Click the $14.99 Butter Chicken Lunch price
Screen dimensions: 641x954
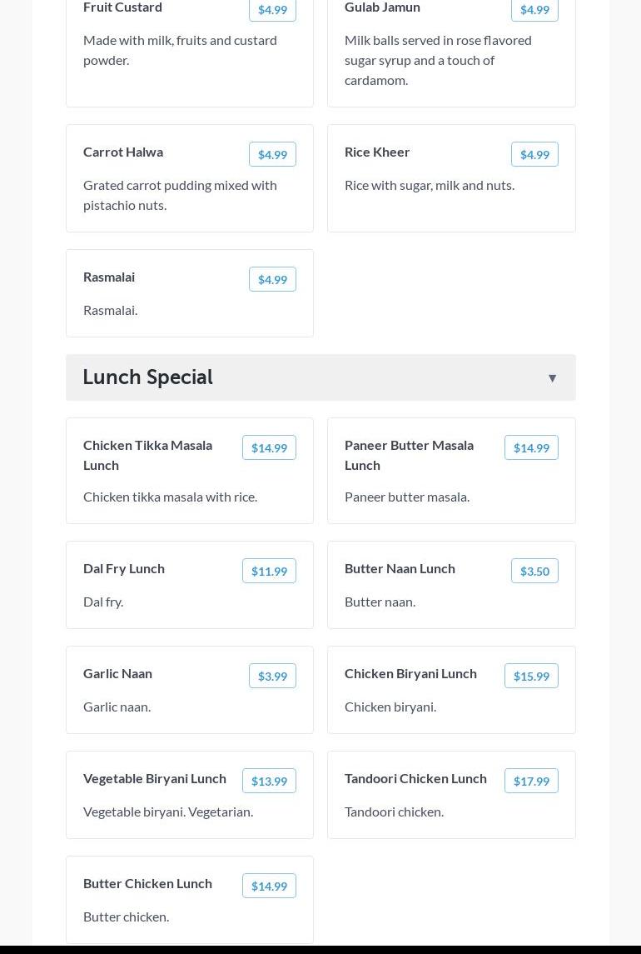269,886
